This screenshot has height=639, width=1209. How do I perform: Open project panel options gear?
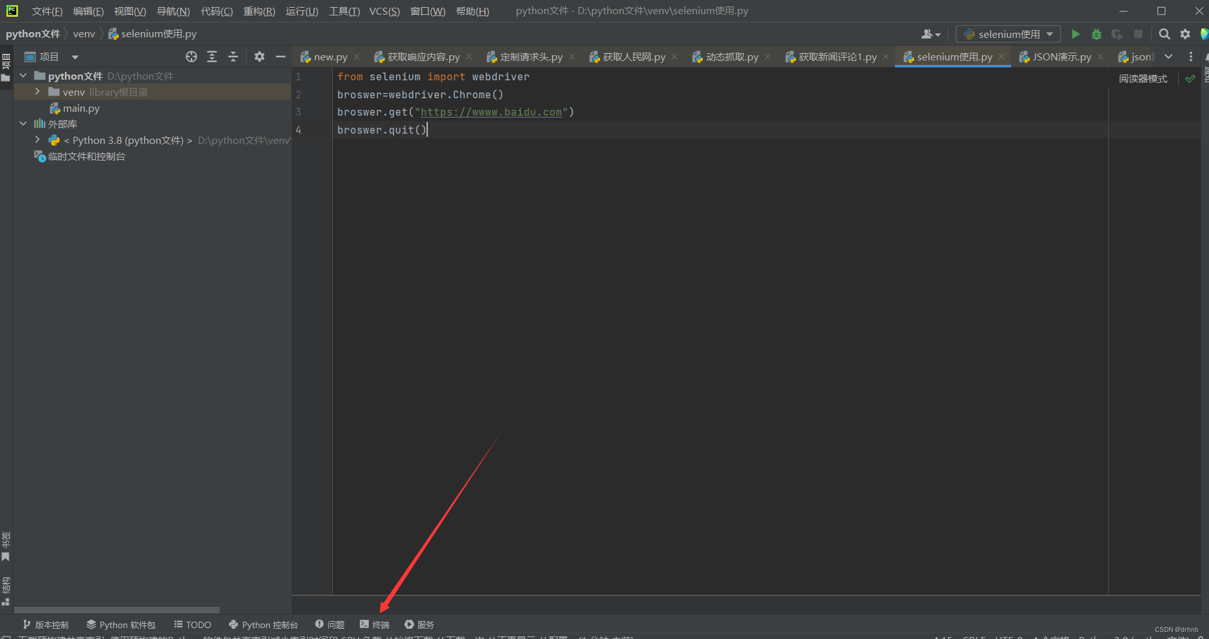(x=260, y=57)
